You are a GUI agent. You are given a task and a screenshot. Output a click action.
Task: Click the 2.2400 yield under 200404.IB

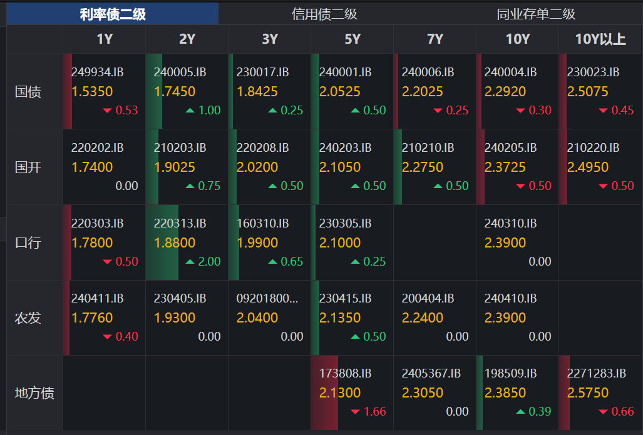(x=423, y=317)
